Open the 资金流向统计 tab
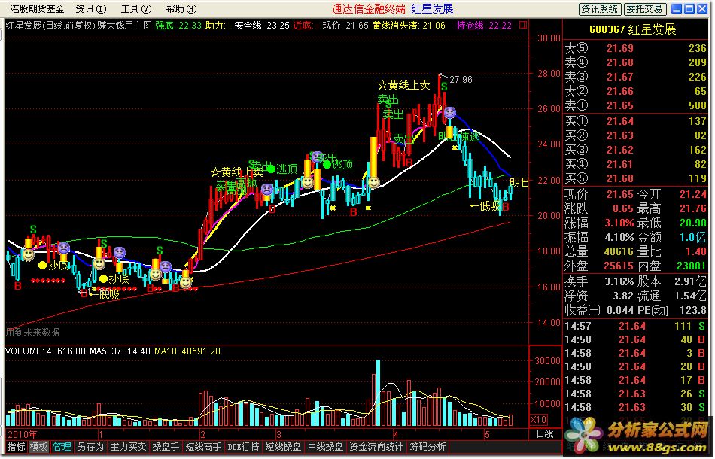Viewport: 715px width, 459px height. (x=376, y=447)
